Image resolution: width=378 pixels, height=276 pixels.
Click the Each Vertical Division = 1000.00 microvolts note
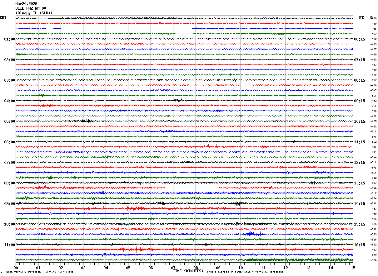point(40,272)
